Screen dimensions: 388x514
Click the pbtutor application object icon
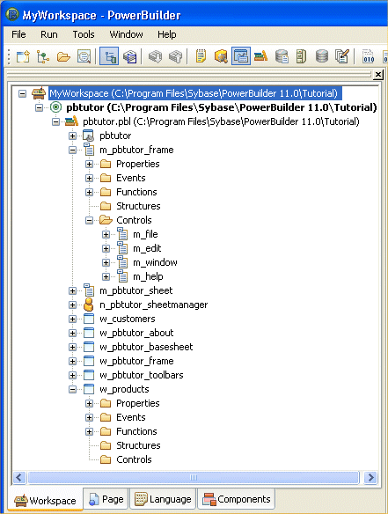89,136
